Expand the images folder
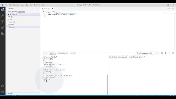This screenshot has height=99, width=176. coord(12,24)
